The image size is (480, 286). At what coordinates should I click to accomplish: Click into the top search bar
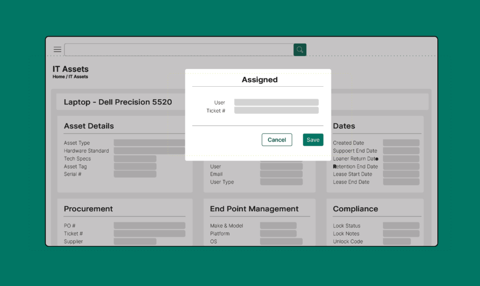click(x=179, y=50)
